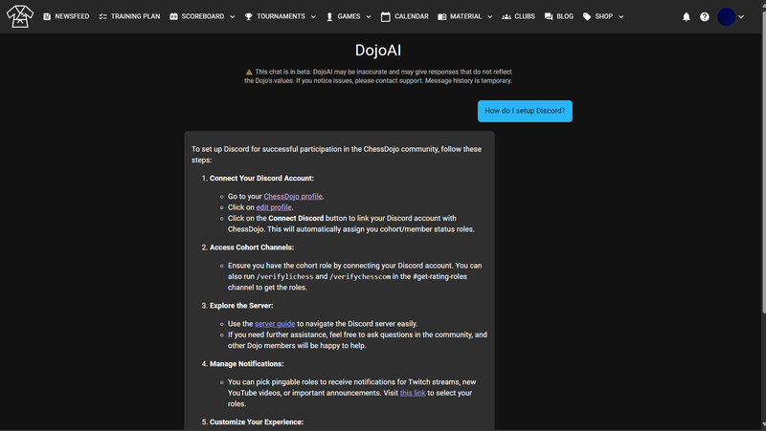Image resolution: width=766 pixels, height=431 pixels.
Task: Open the edit profile link
Action: click(274, 206)
